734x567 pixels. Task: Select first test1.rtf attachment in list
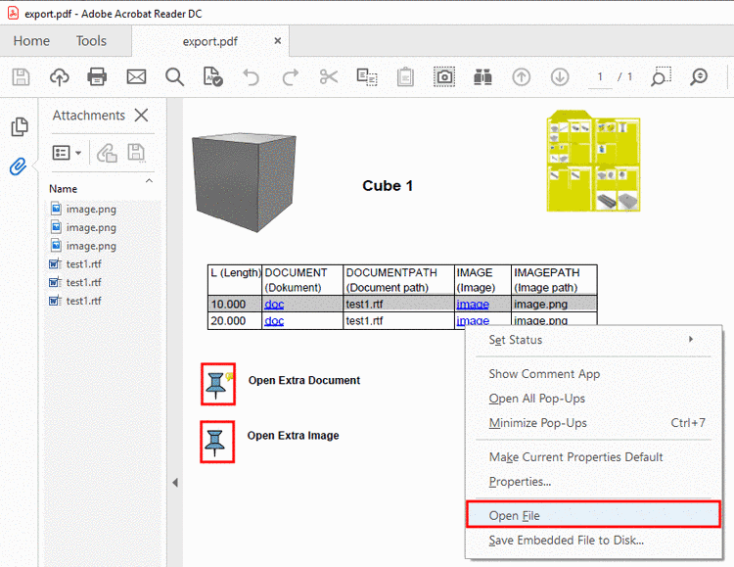click(x=82, y=264)
